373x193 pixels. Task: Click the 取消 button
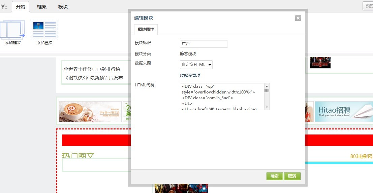292,176
